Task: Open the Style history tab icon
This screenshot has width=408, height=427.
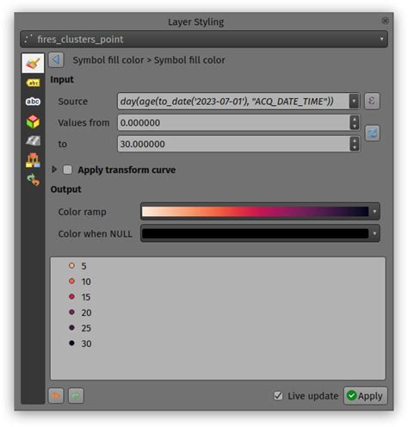Action: tap(34, 180)
